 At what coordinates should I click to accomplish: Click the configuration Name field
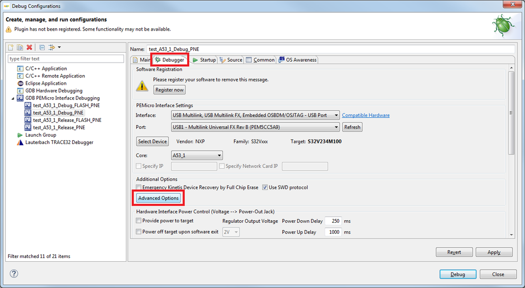click(x=330, y=49)
